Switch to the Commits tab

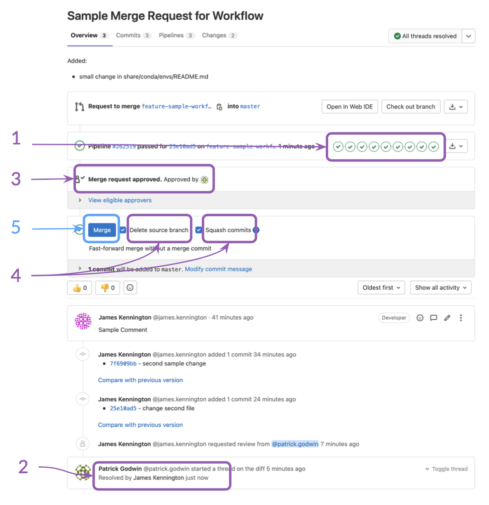click(133, 35)
